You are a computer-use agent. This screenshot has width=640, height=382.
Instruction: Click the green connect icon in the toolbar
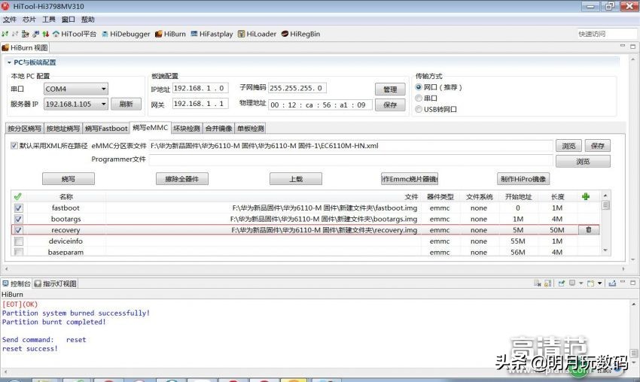[5, 34]
